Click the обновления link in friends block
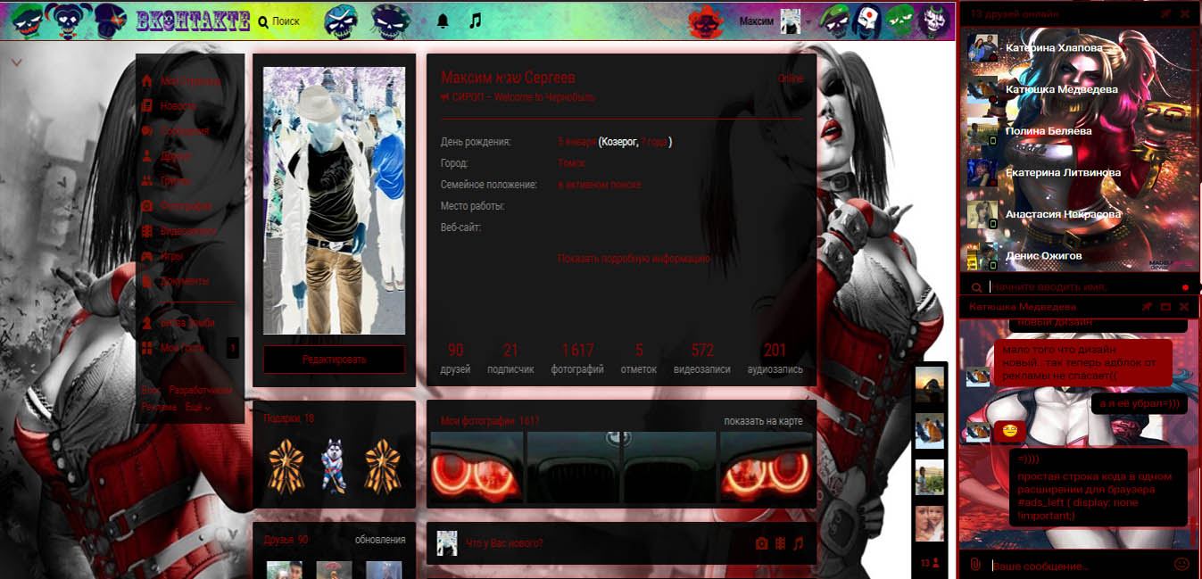Image resolution: width=1202 pixels, height=579 pixels. click(x=380, y=540)
